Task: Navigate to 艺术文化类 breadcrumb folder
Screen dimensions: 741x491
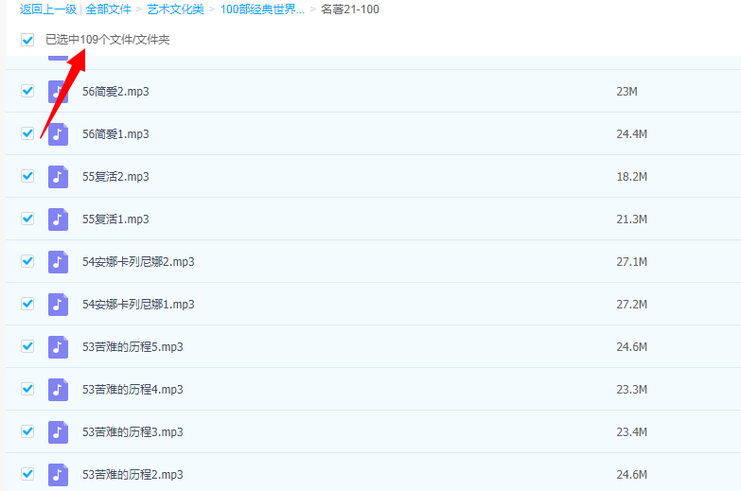Action: (x=175, y=9)
